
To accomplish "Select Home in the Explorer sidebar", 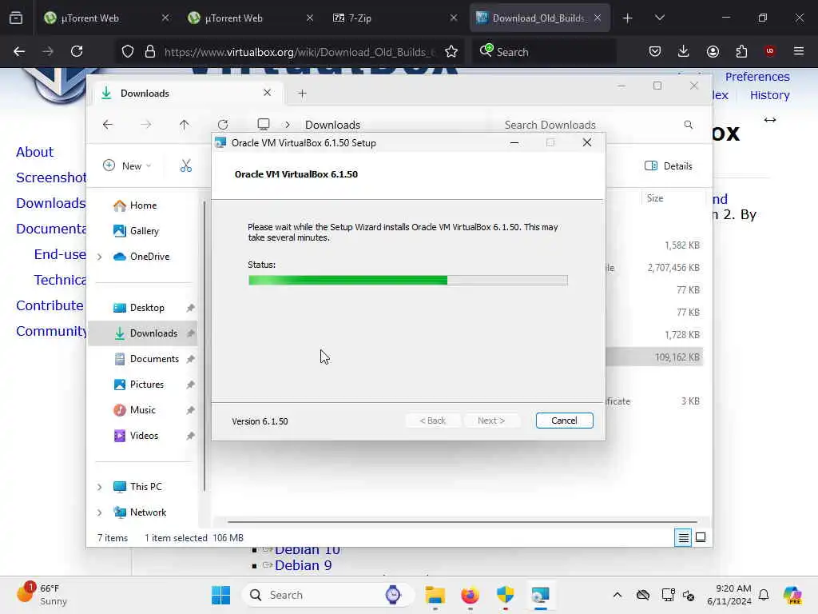I will (x=143, y=205).
